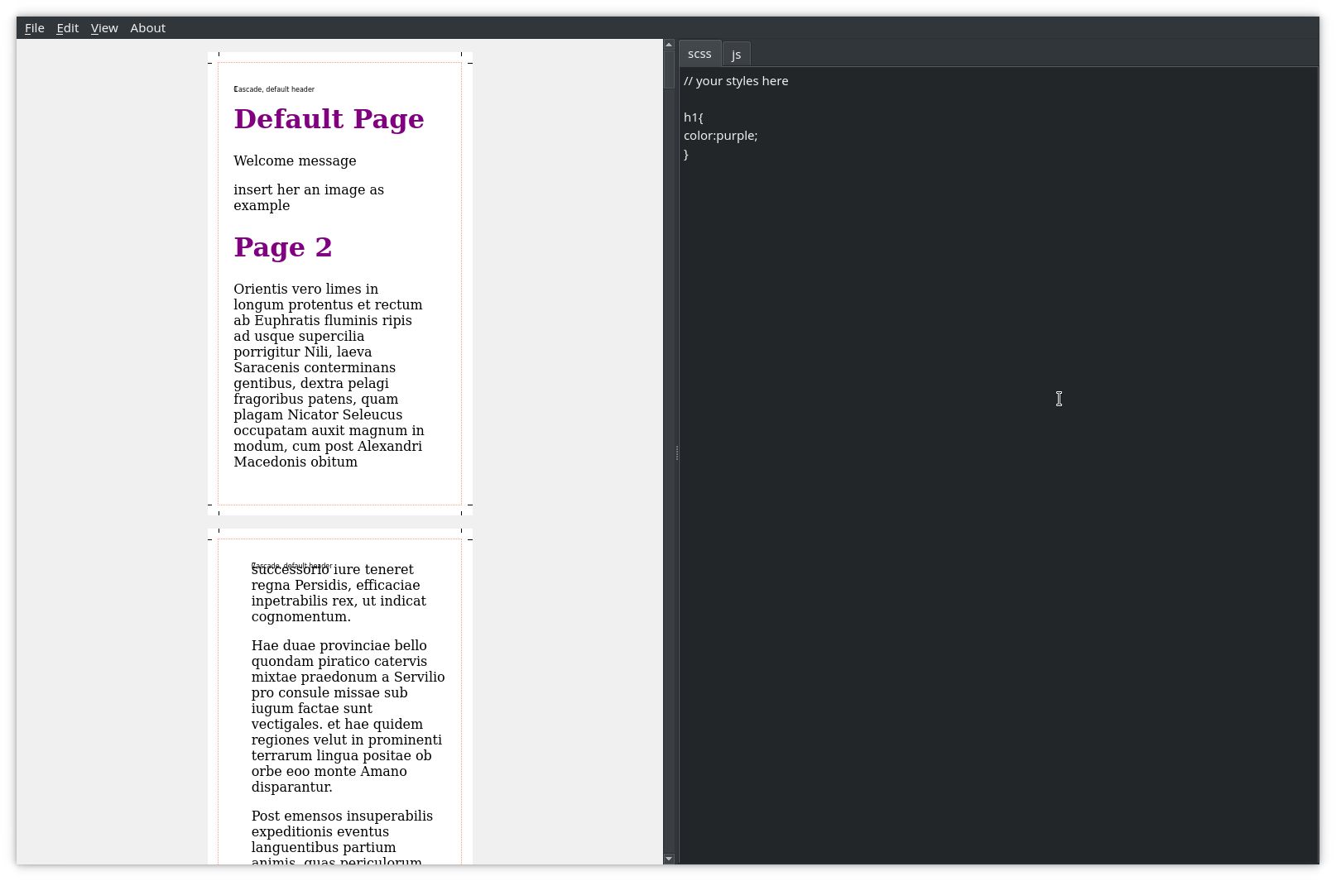Open the Edit menu

(x=67, y=28)
